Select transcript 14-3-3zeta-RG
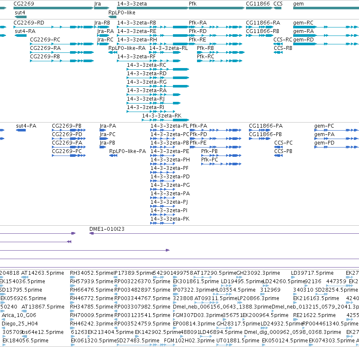This screenshot has width=359, height=347. 158,86
